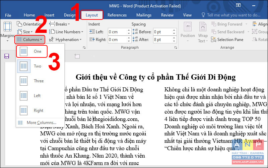
Task: Click the Send Backward button
Action: 228,32
